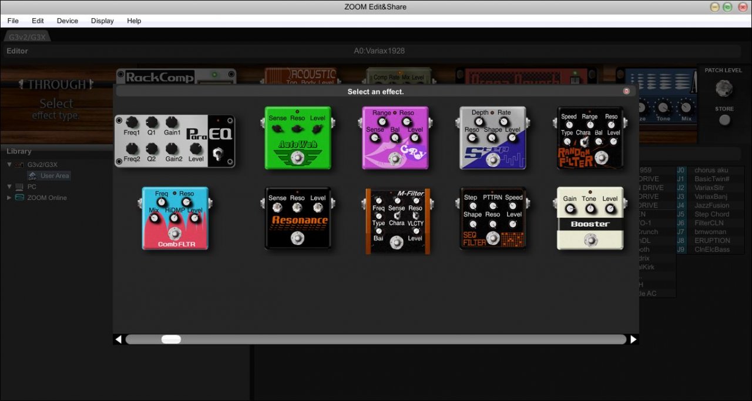Click the PATCH LEVEL knob
Viewport: 752px width, 401px height.
tap(724, 88)
